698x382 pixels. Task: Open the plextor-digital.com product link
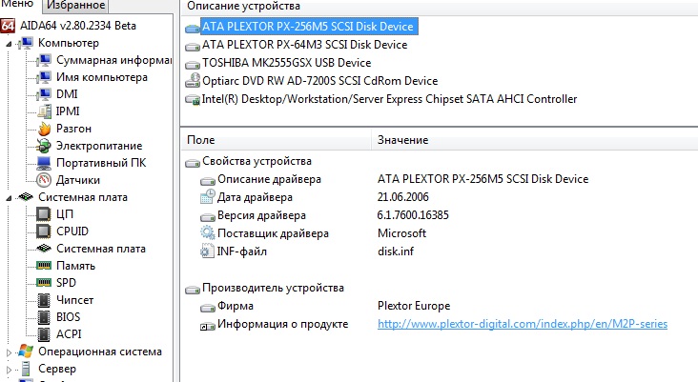(x=522, y=325)
